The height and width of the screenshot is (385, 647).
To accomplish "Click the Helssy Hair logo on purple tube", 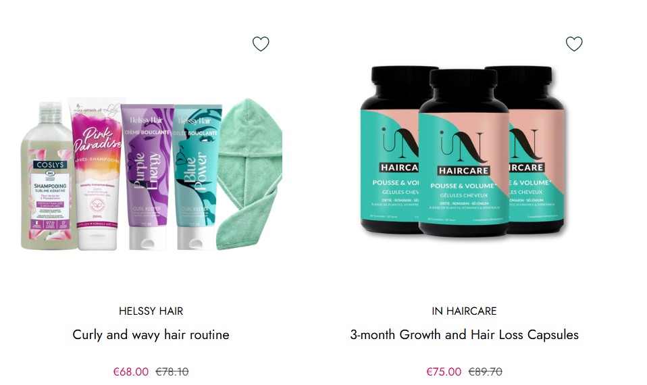I will coord(147,120).
